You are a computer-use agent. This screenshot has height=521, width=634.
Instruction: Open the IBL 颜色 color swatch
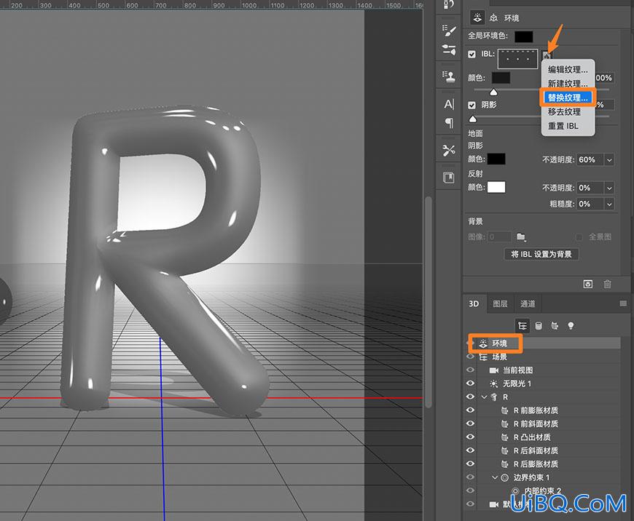pyautogui.click(x=501, y=78)
